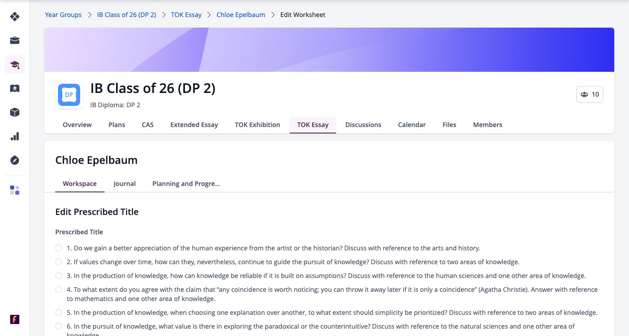
Task: Select prescribed title 1 about artist or historian
Action: coord(58,248)
